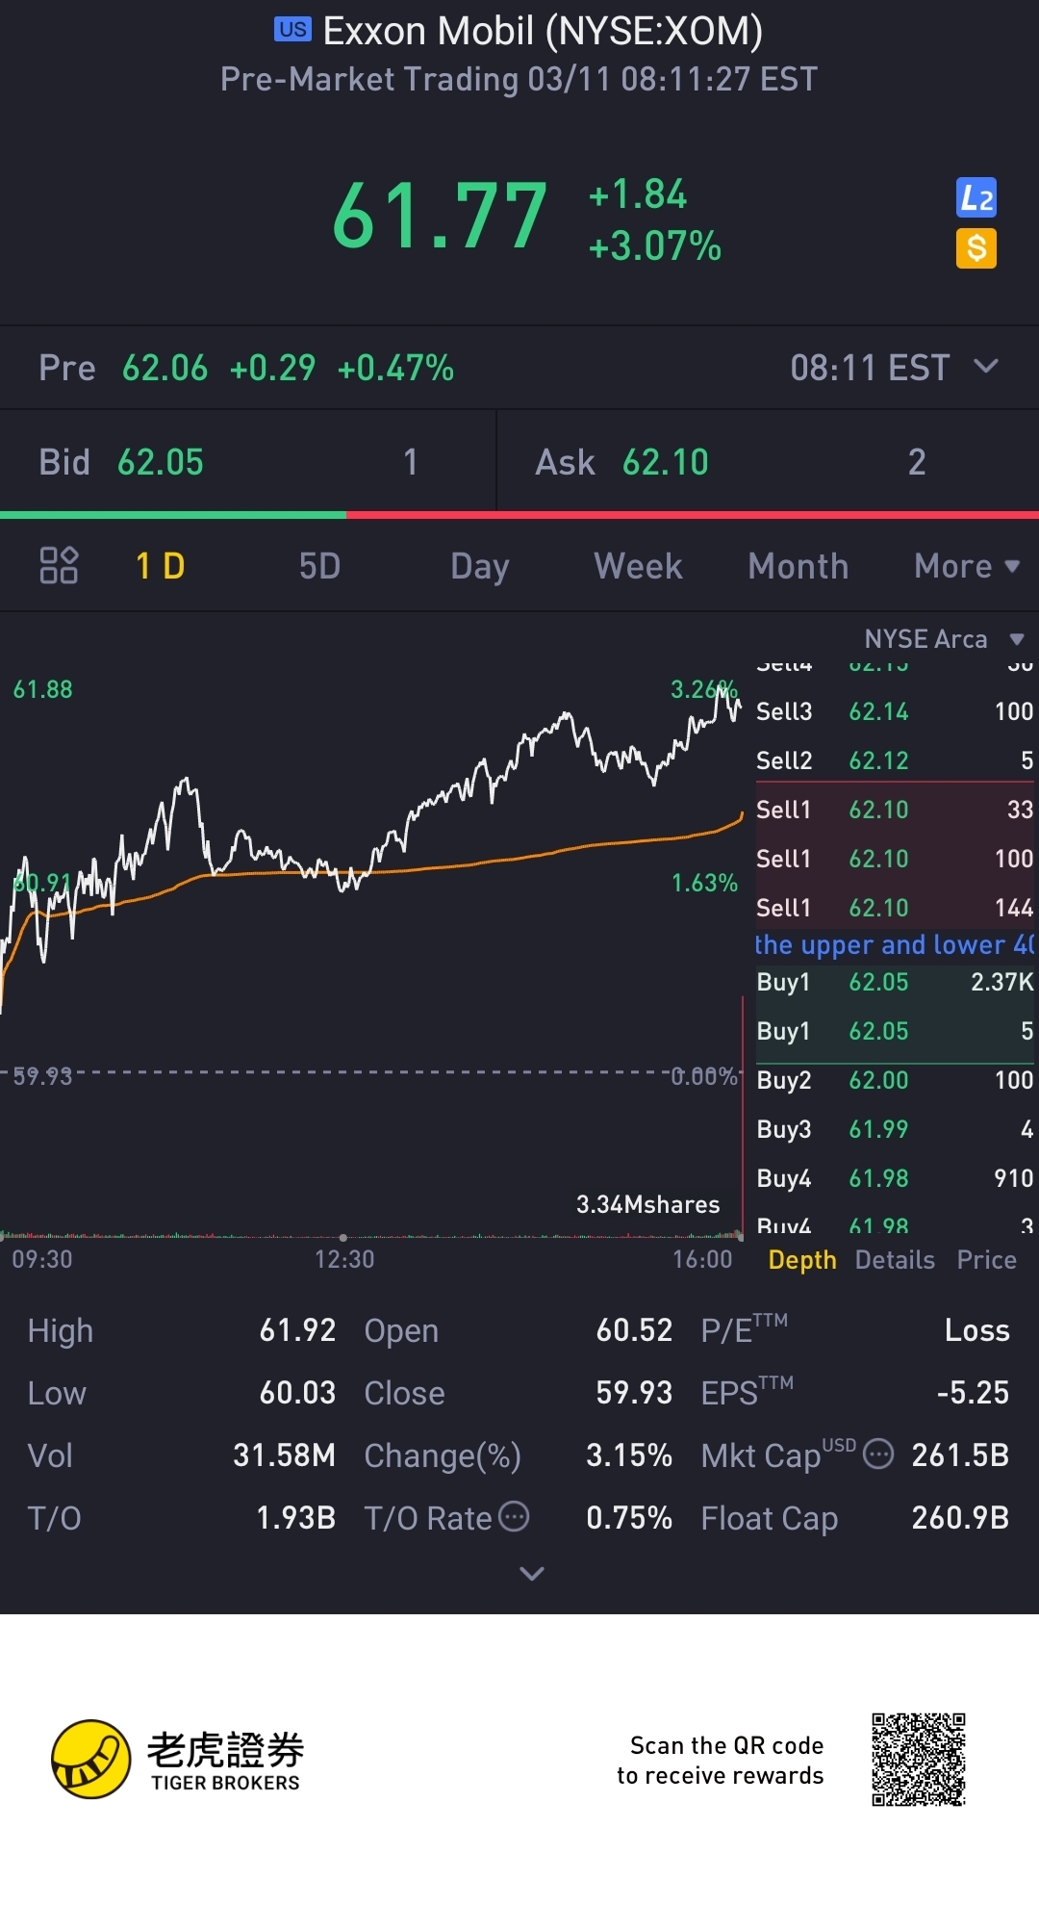
Task: Select the Sell2 62.12 order row
Action: point(895,760)
